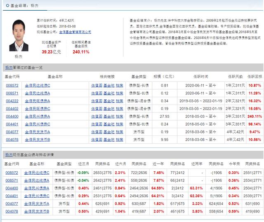
Task: View 估值图 for fund 004078
Action: click(97, 140)
